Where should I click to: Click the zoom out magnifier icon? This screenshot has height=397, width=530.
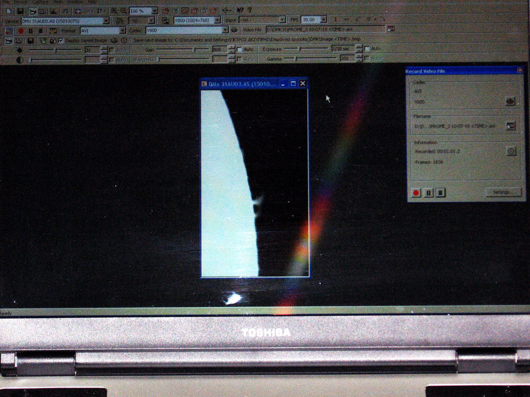coord(123,11)
